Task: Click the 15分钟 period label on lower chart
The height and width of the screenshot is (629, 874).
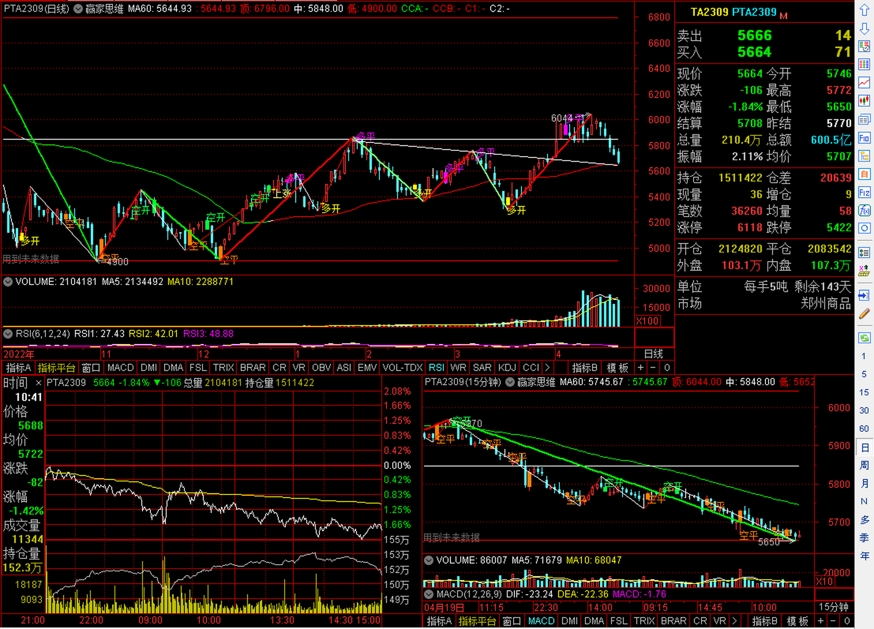Action: click(834, 607)
